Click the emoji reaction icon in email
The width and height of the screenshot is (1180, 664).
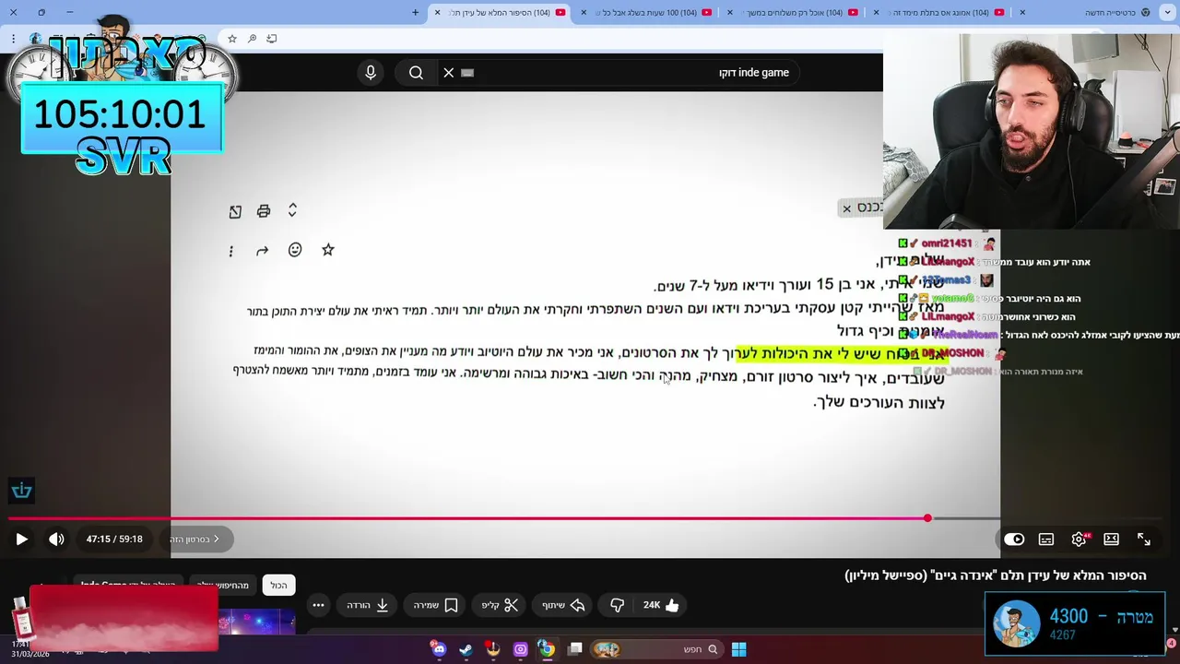coord(295,250)
